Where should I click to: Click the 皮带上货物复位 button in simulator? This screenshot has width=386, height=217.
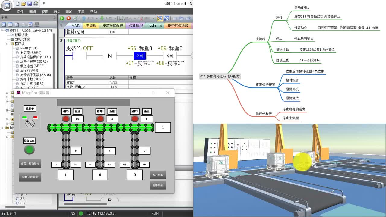[30, 164]
